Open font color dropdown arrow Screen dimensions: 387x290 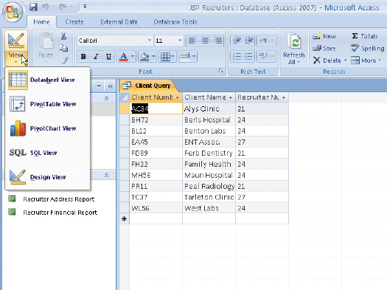point(133,57)
